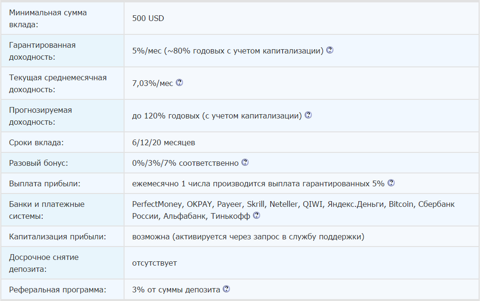The width and height of the screenshot is (480, 301).
Task: Click the Прогнозируемая доходность label
Action: click(x=40, y=116)
